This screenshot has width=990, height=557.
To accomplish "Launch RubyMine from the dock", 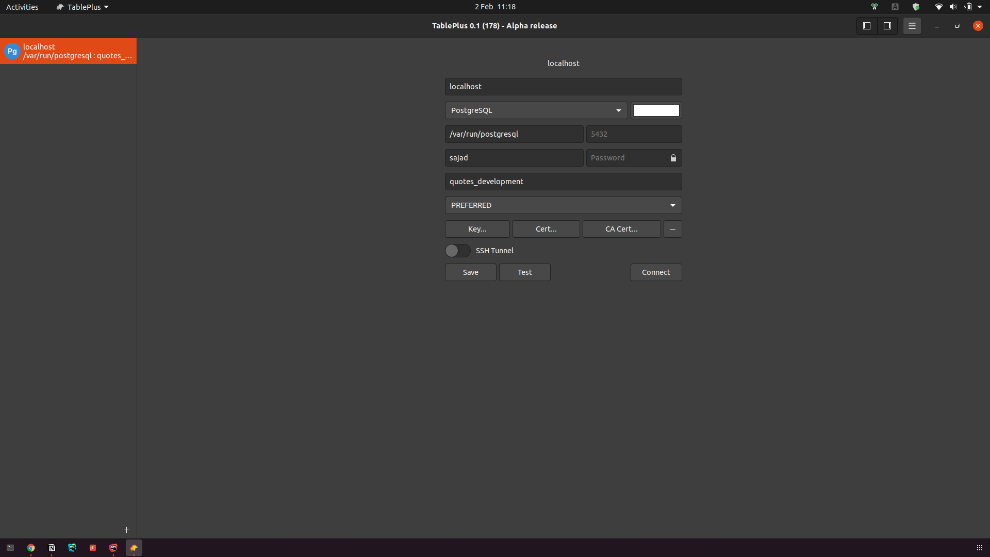I will 113,548.
